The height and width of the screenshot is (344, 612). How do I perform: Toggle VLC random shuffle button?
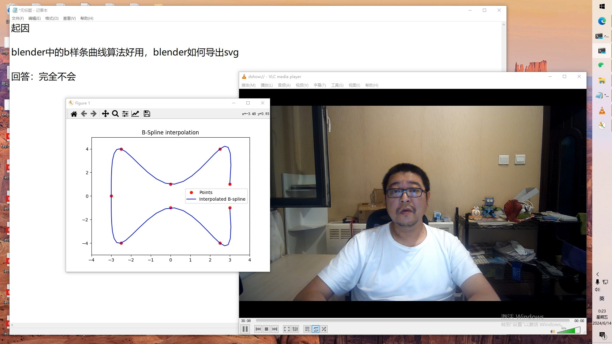324,329
